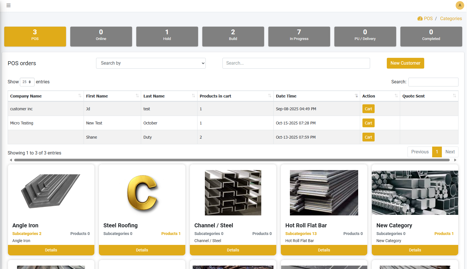Open the hamburger sidebar menu
This screenshot has height=269, width=467.
coord(9,5)
